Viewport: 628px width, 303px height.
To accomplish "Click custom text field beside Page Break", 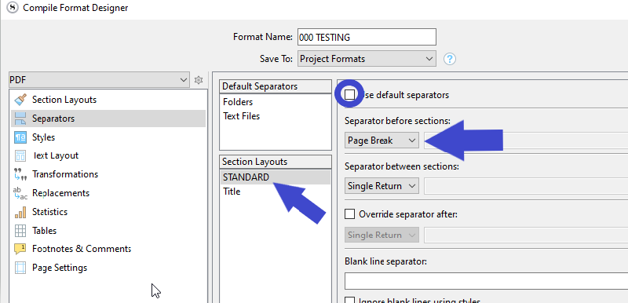I will coord(526,141).
